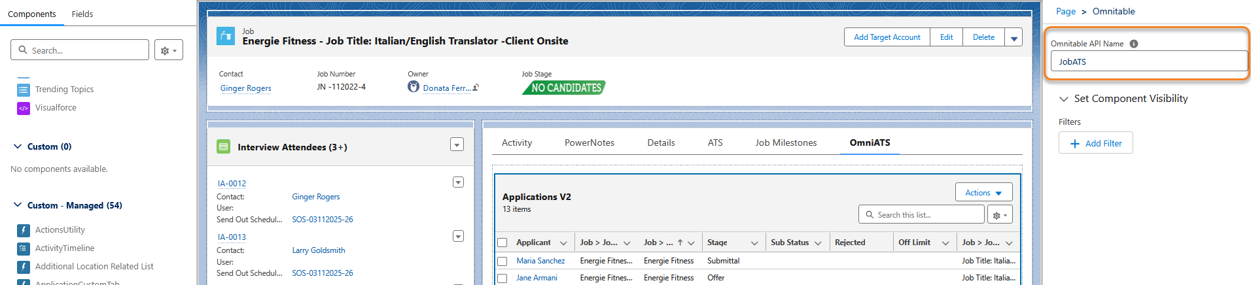Click the Trending Topics component icon
Image resolution: width=1251 pixels, height=285 pixels.
pyautogui.click(x=24, y=90)
